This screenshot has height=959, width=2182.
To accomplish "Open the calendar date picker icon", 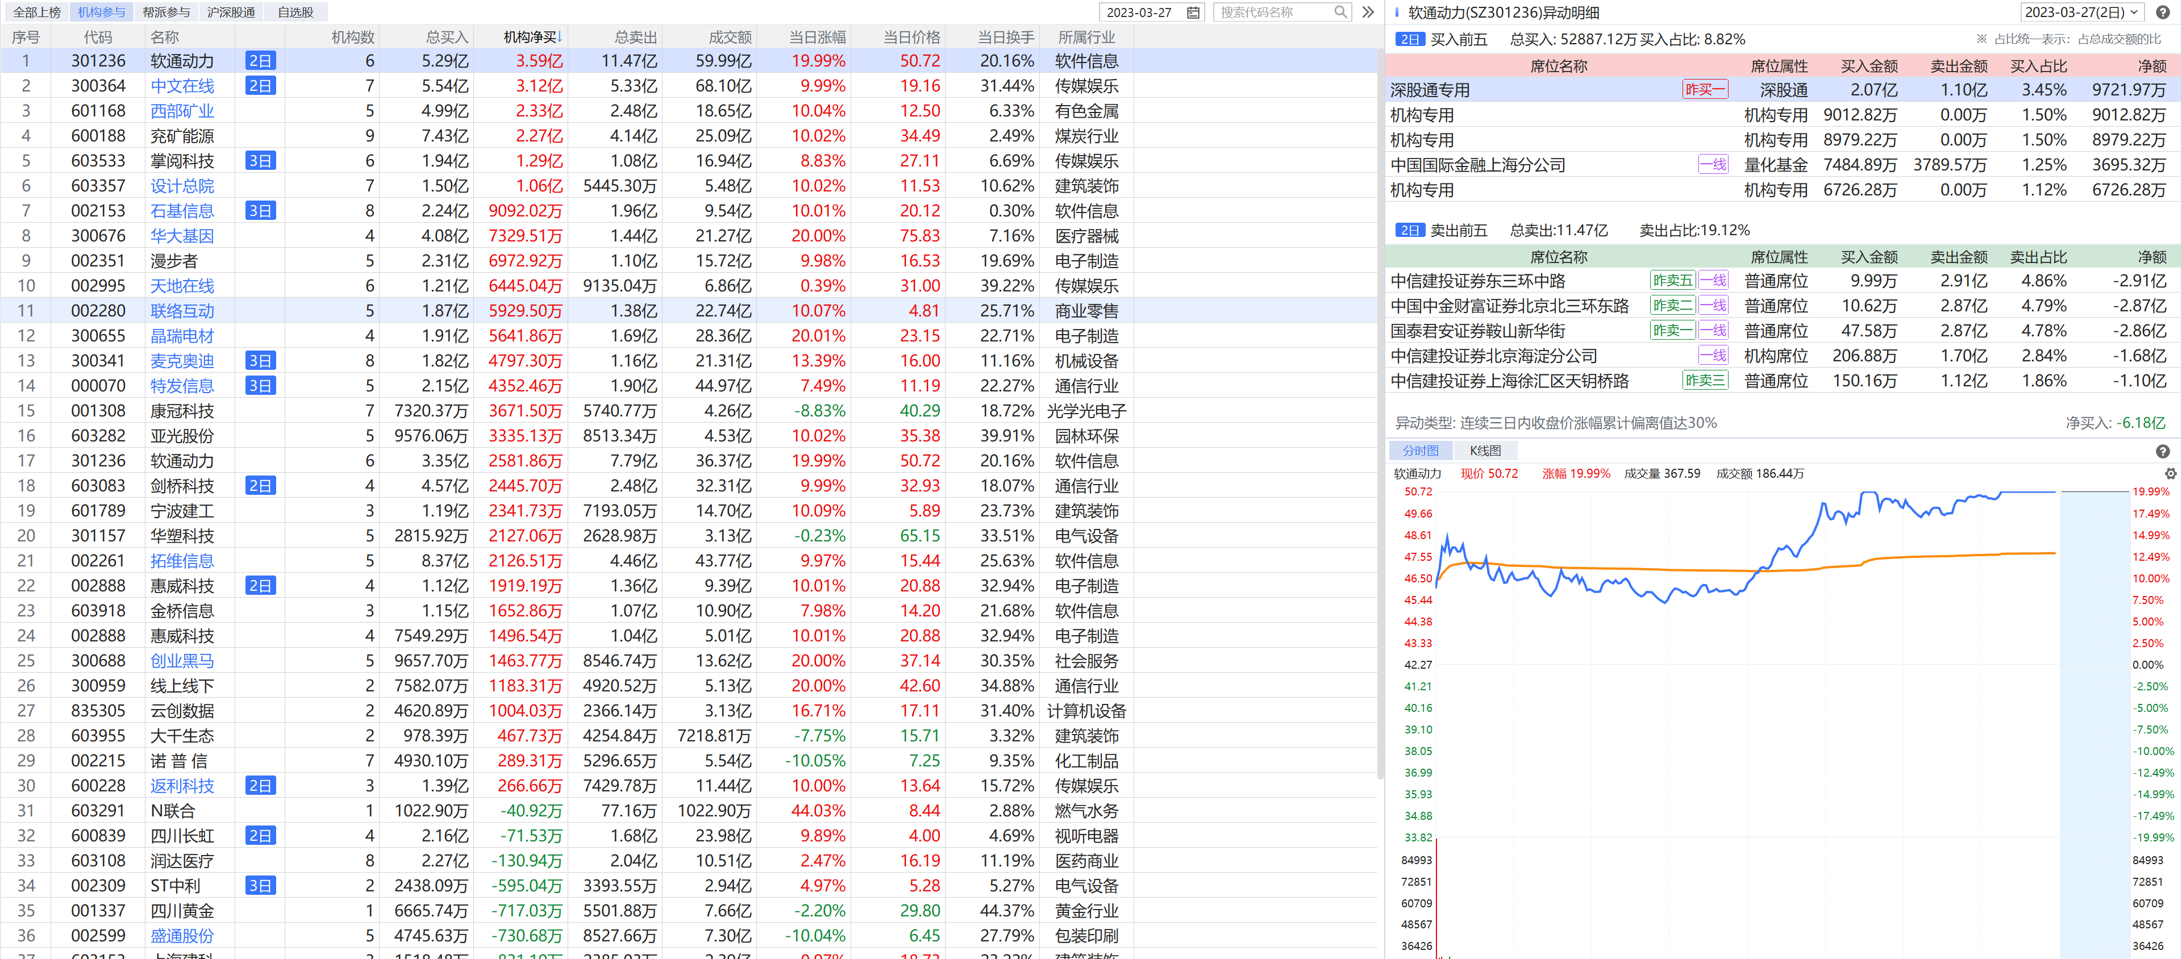I will [1193, 12].
